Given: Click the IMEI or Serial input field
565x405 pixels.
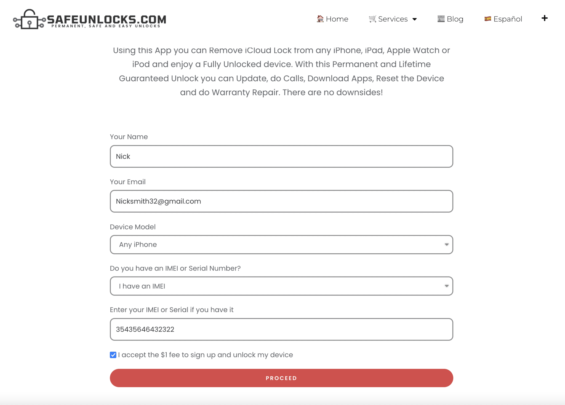Looking at the screenshot, I should click(281, 329).
